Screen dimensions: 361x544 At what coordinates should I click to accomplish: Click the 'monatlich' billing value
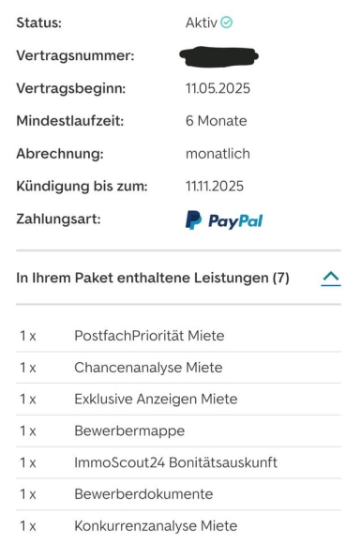click(x=218, y=154)
